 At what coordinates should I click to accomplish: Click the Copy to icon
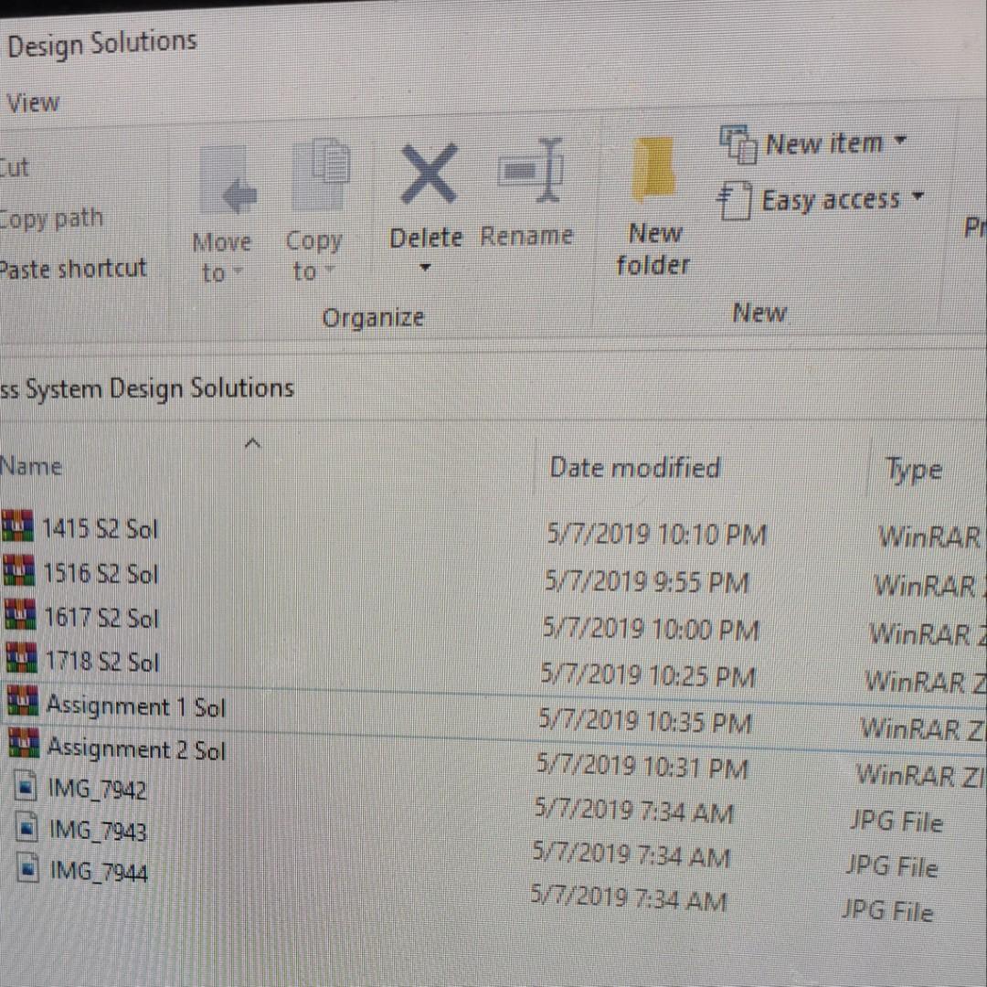pos(320,177)
